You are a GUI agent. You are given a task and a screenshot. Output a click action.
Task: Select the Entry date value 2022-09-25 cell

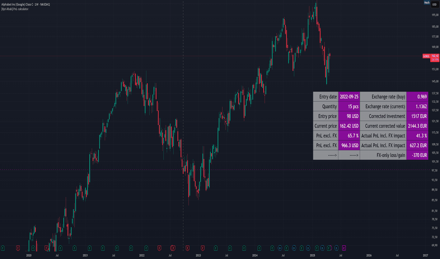click(x=349, y=97)
